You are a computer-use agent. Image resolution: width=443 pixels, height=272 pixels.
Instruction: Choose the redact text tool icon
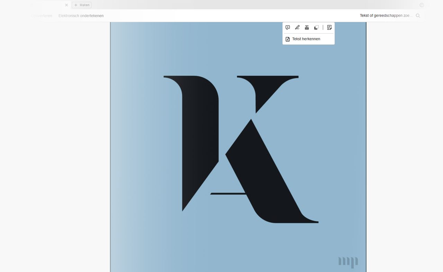tap(307, 28)
